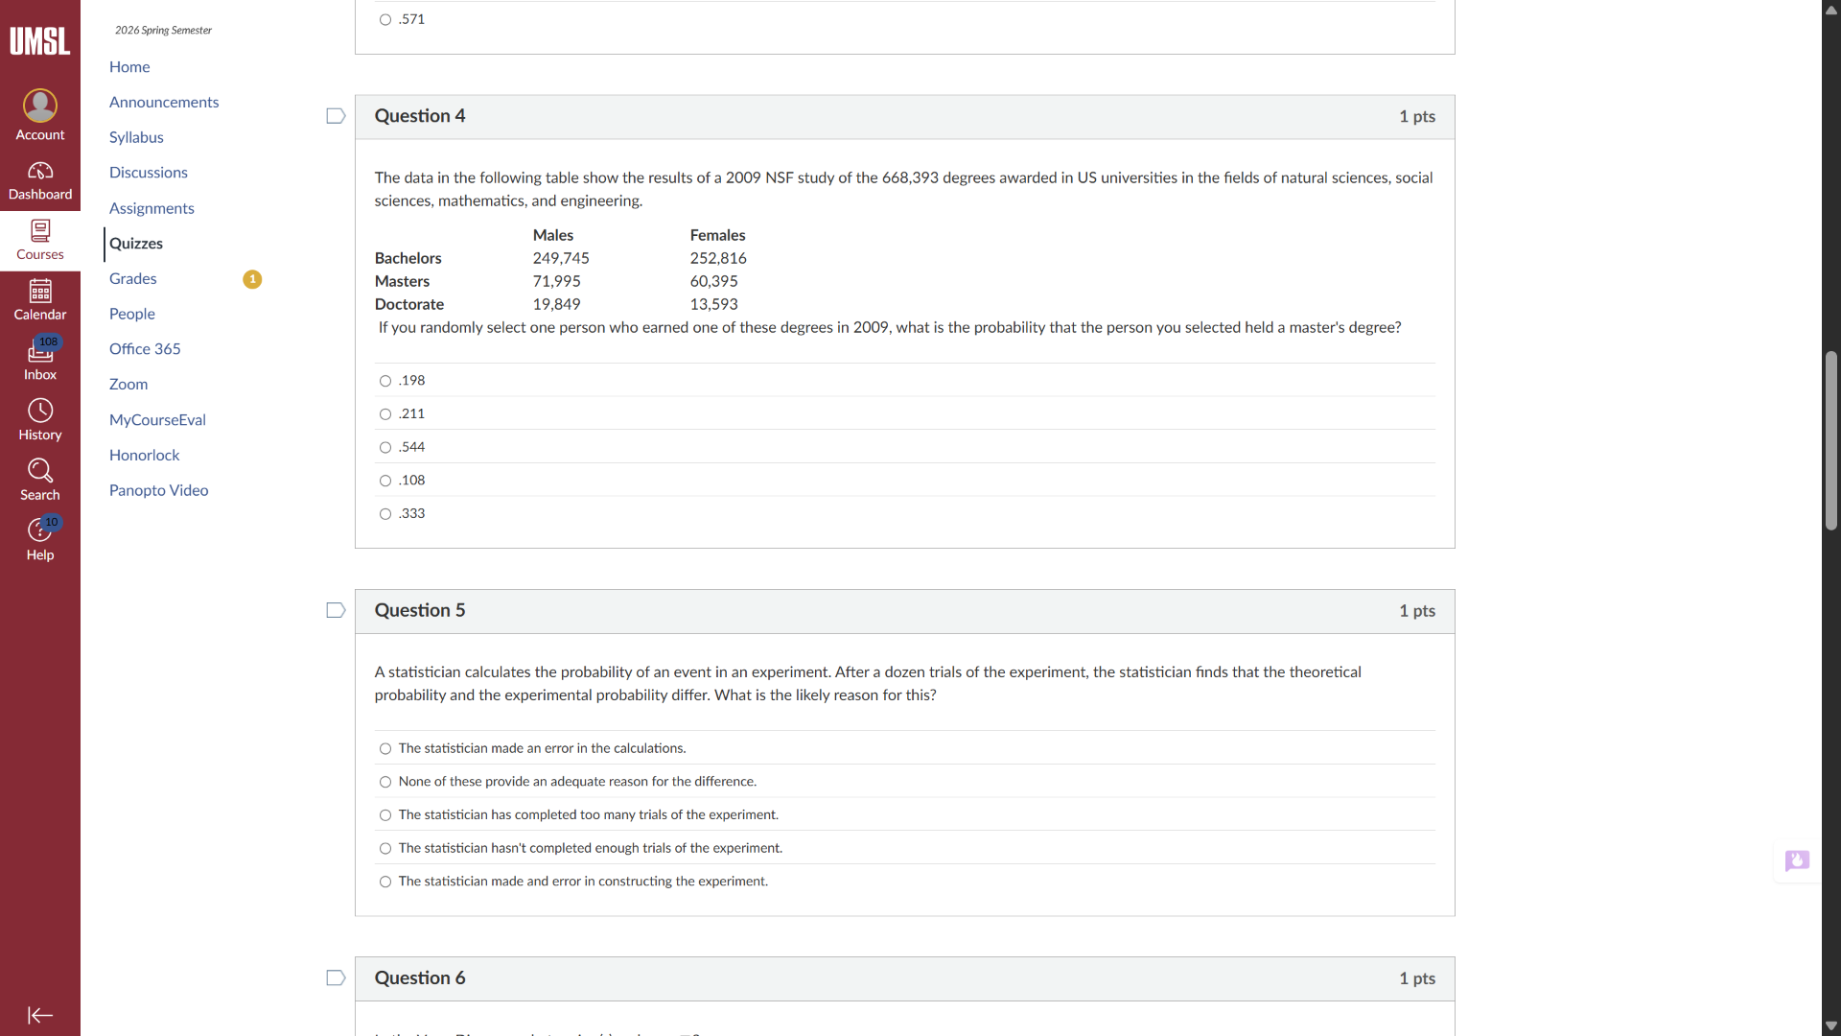Navigate to the People page
Viewport: 1841px width, 1036px height.
click(131, 314)
